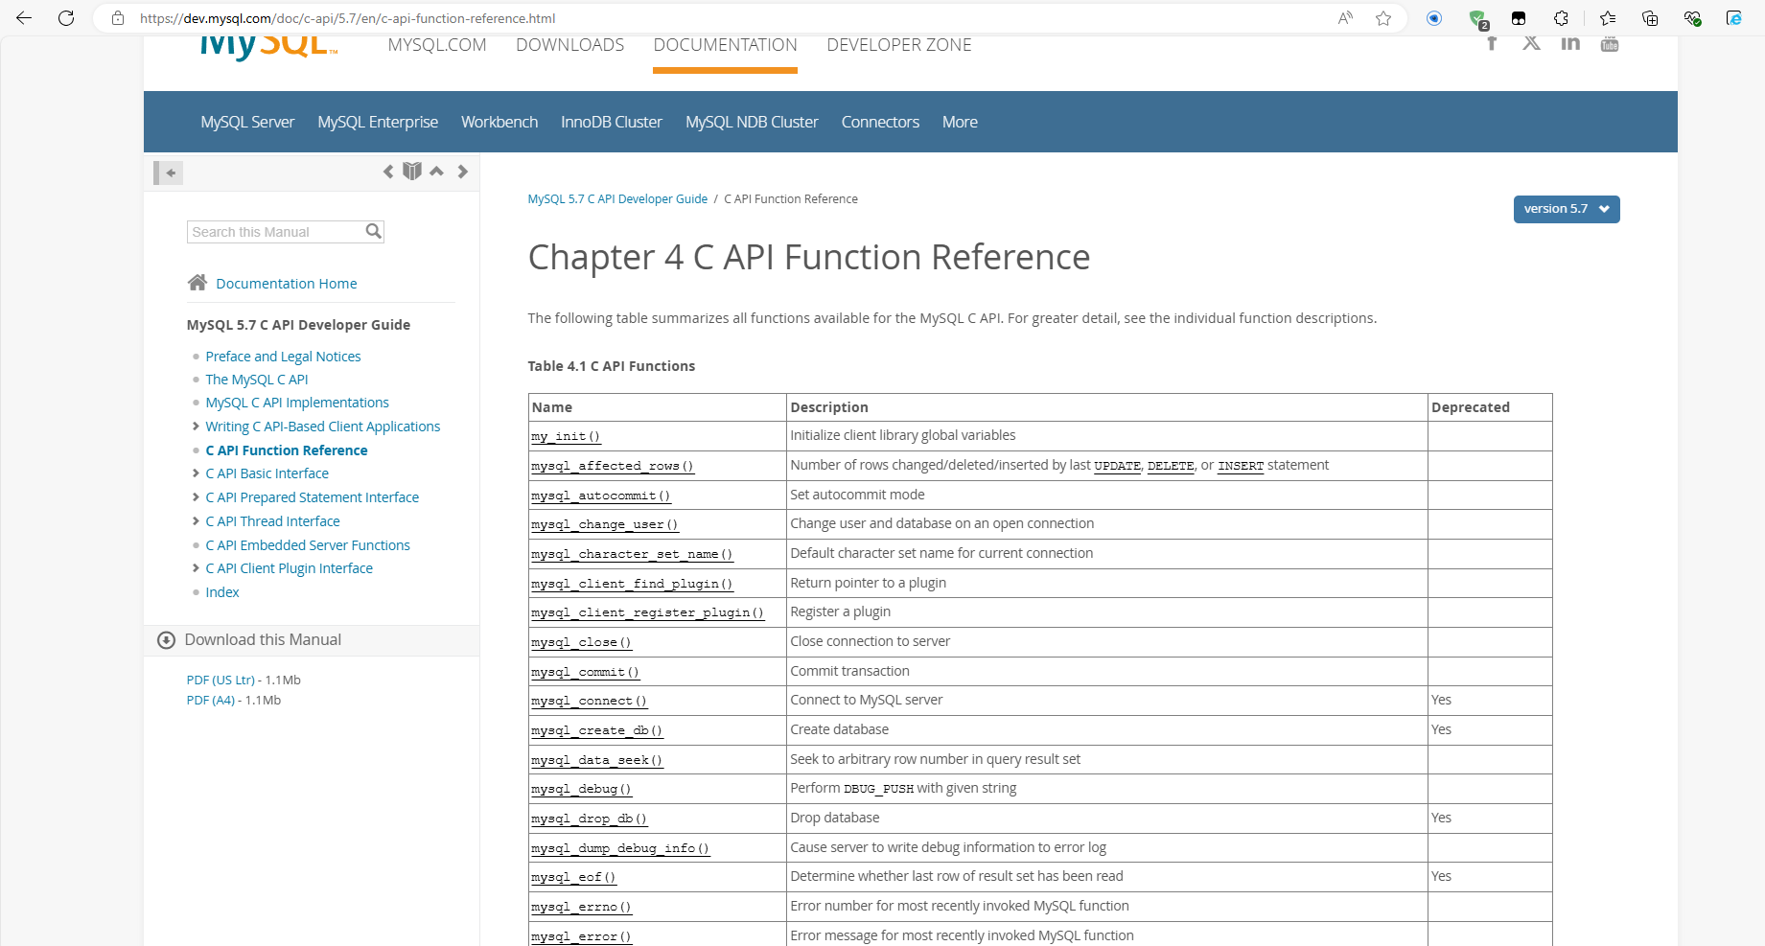Click the DELETE statement link in description
1765x946 pixels.
tap(1171, 466)
